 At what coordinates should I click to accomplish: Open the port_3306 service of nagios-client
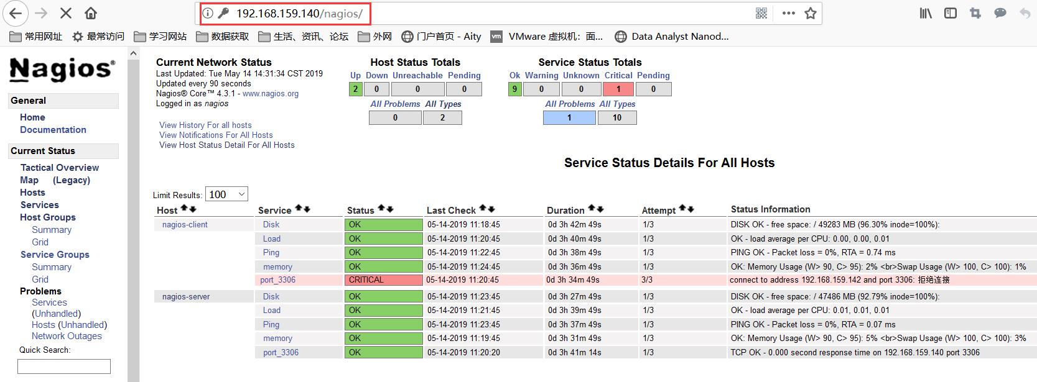[278, 280]
